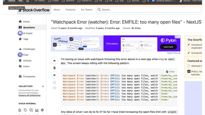Open Chat via its round icon
This screenshot has height=115, width=205.
click(20, 55)
